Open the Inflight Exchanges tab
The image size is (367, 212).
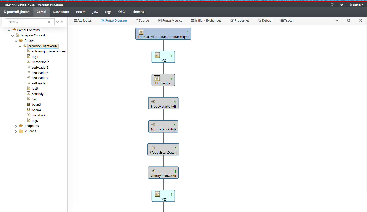click(x=206, y=21)
